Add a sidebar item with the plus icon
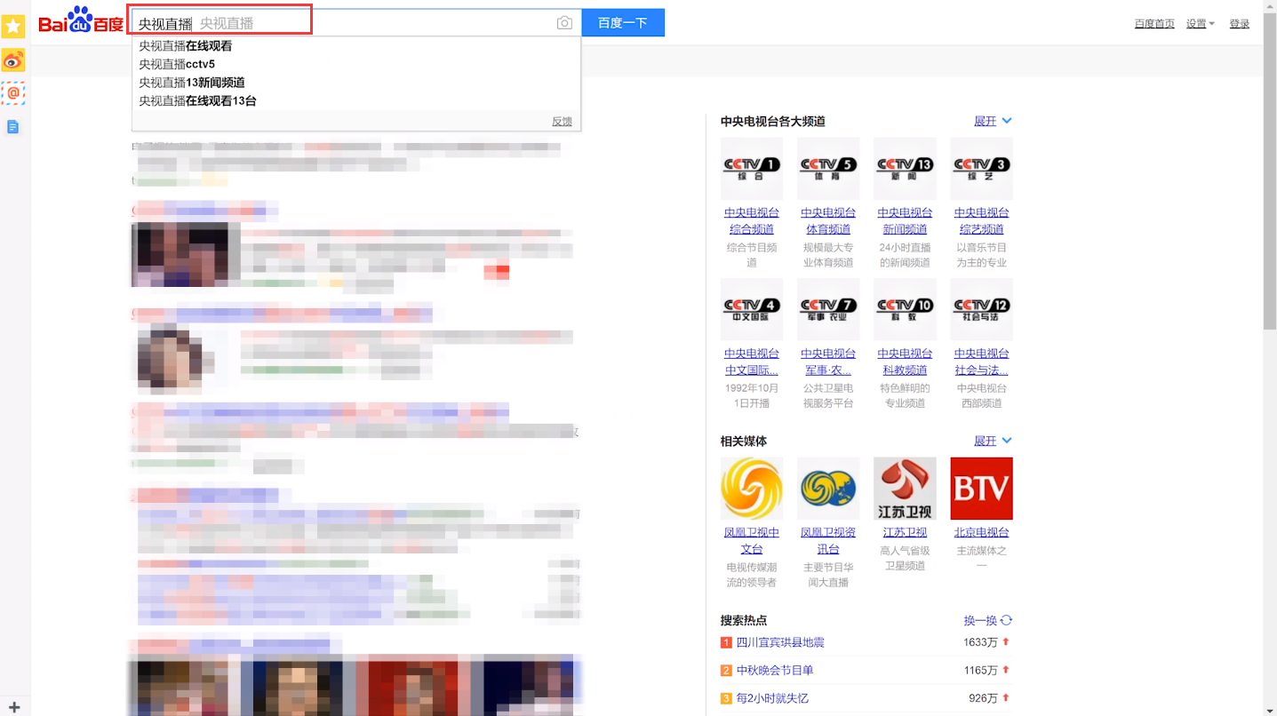The height and width of the screenshot is (716, 1277). (14, 707)
